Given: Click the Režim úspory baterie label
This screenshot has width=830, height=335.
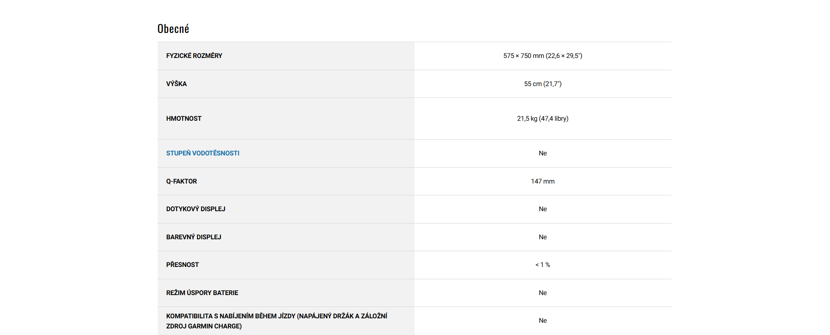Looking at the screenshot, I should click(x=202, y=293).
